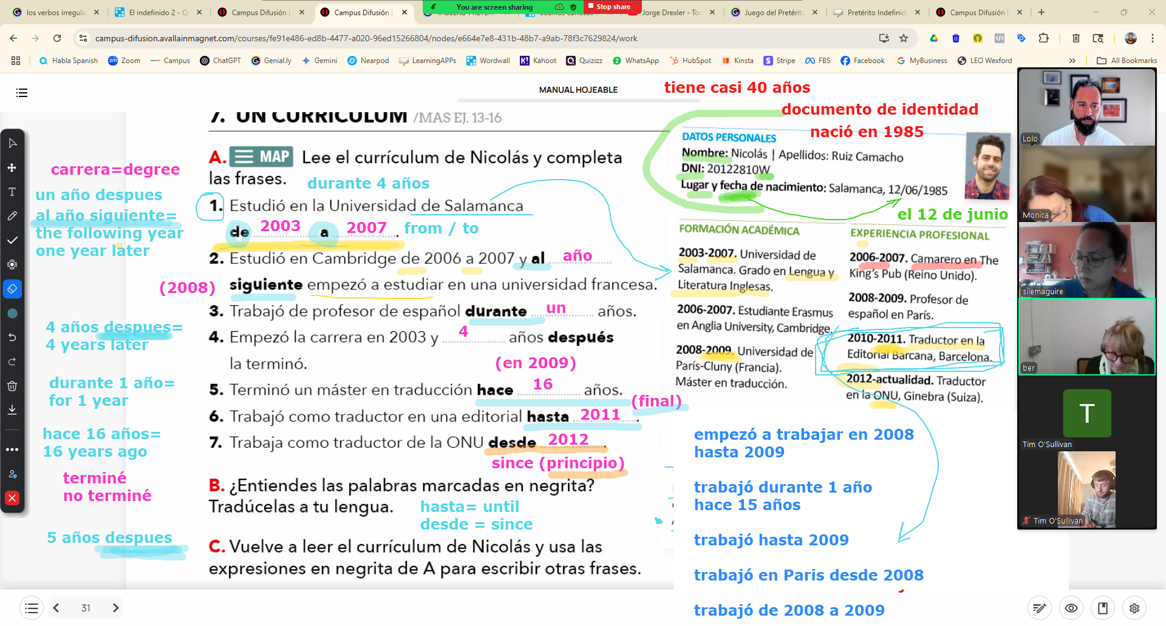Redo the annotation
1166x626 pixels.
click(x=12, y=362)
